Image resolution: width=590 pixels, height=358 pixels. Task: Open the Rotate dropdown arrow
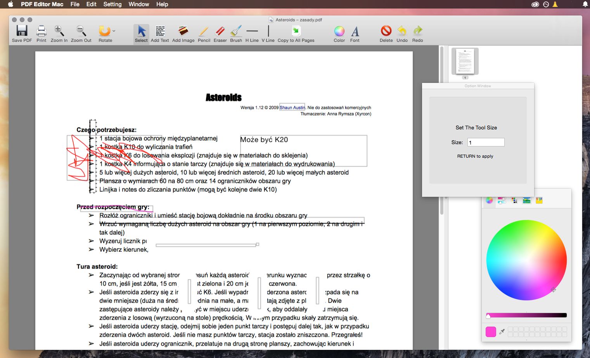(x=114, y=31)
